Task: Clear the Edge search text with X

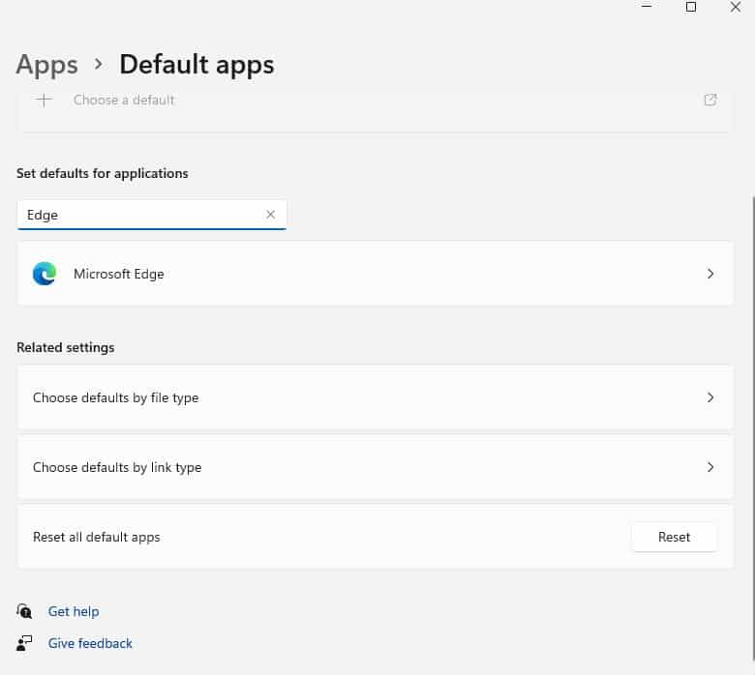Action: pyautogui.click(x=271, y=214)
